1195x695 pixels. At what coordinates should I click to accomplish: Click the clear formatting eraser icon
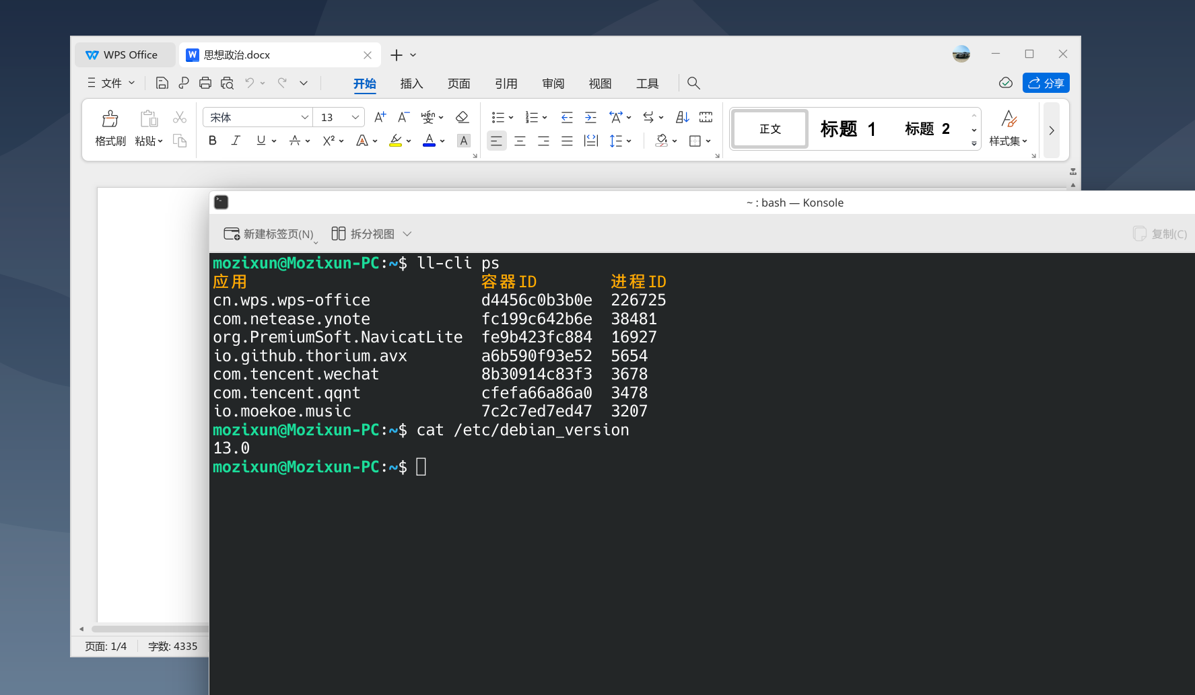pyautogui.click(x=462, y=117)
